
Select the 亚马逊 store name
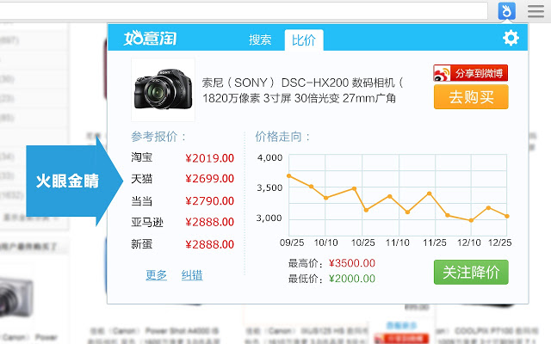tap(147, 222)
